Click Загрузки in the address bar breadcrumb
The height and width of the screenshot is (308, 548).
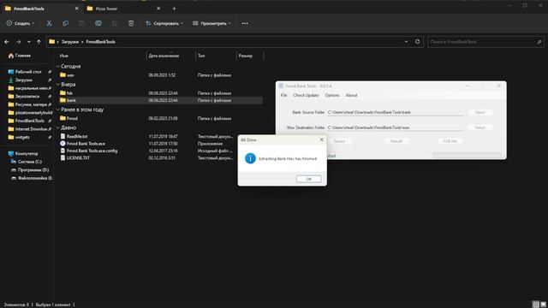[70, 42]
